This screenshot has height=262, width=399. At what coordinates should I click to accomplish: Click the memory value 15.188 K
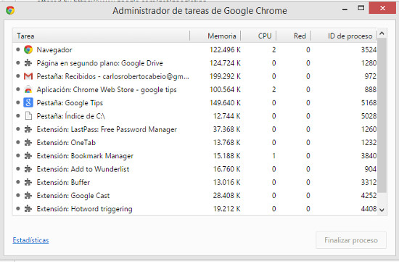[x=227, y=155]
